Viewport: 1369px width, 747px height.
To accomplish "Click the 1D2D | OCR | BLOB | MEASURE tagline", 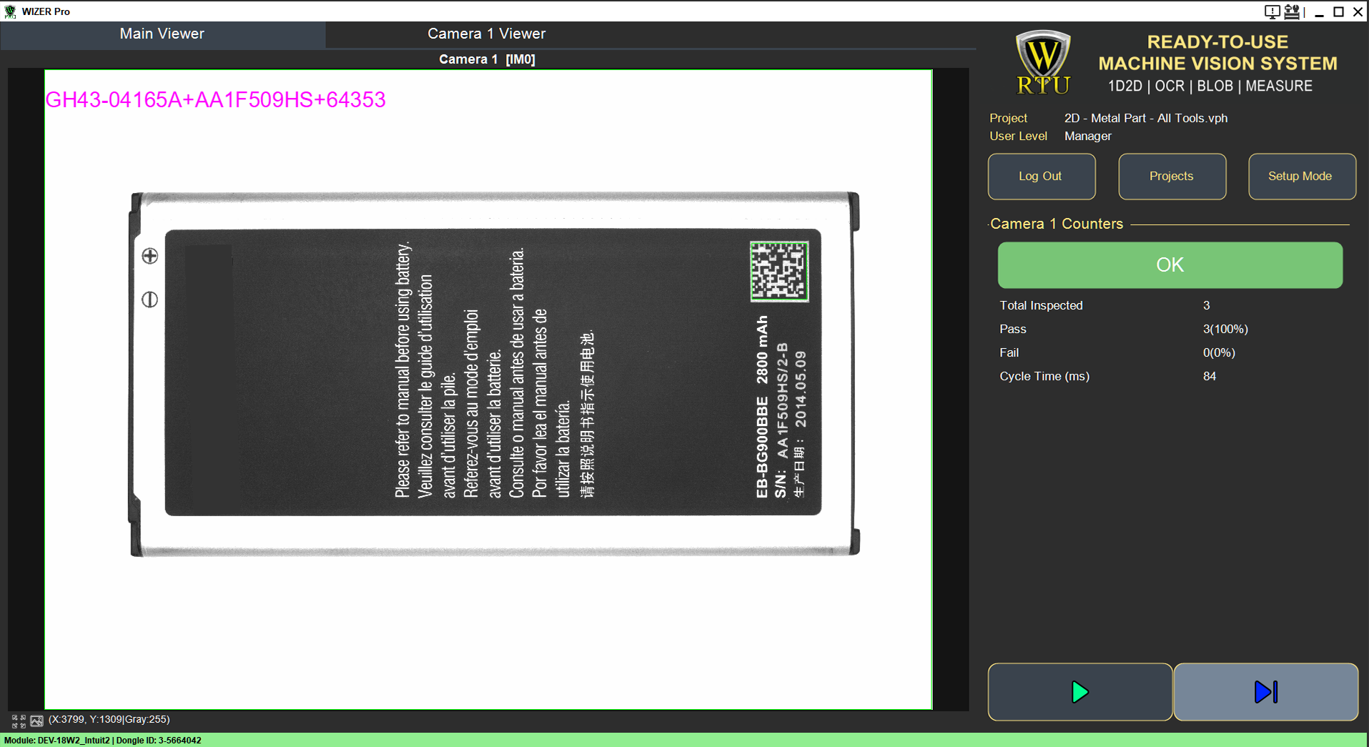I will (x=1210, y=86).
